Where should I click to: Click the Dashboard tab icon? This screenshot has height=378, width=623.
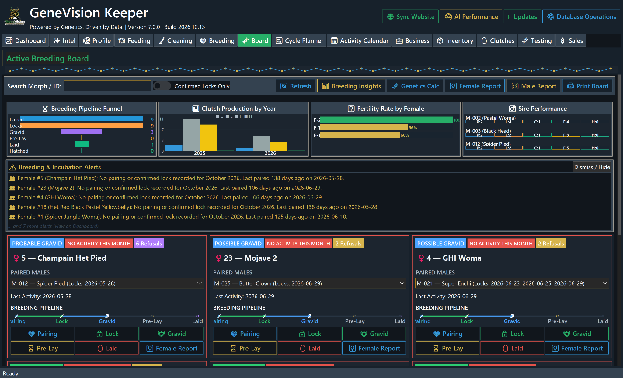pyautogui.click(x=9, y=41)
